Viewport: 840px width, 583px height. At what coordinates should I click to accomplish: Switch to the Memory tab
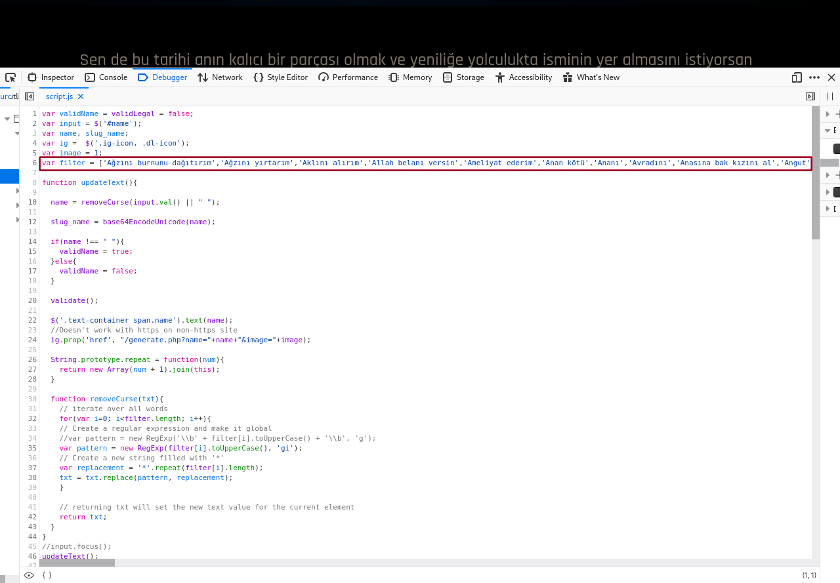tap(410, 77)
